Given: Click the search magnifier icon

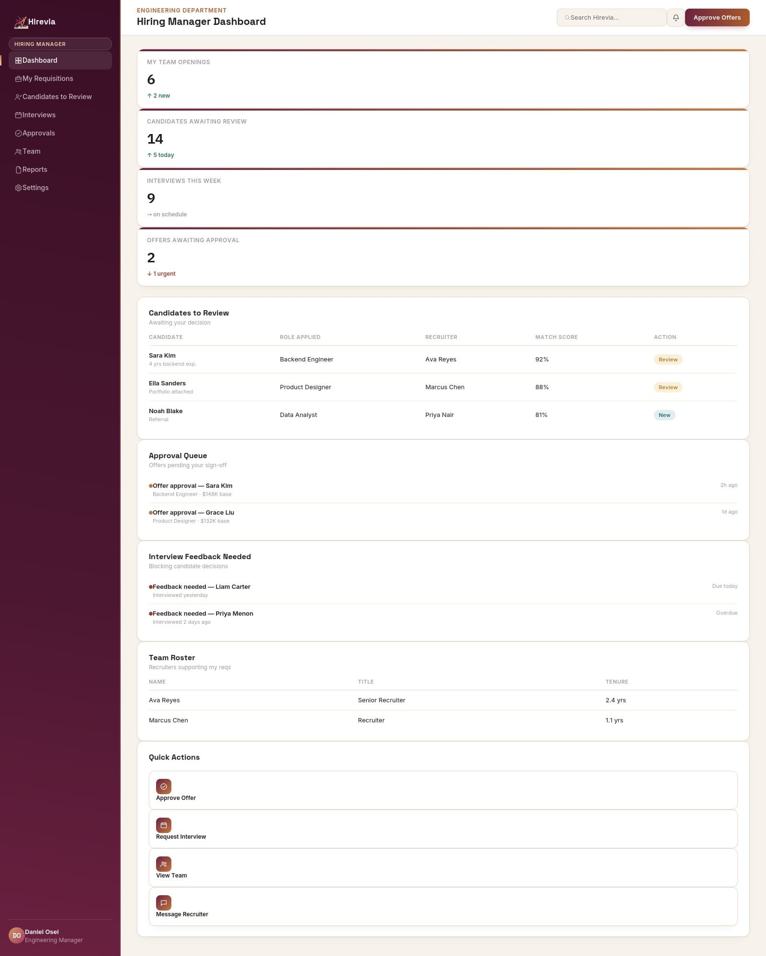Looking at the screenshot, I should (567, 18).
